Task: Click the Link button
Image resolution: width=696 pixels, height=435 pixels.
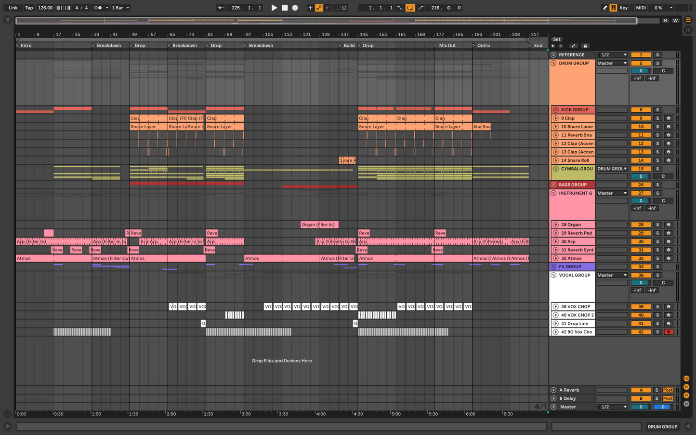Action: [x=13, y=8]
